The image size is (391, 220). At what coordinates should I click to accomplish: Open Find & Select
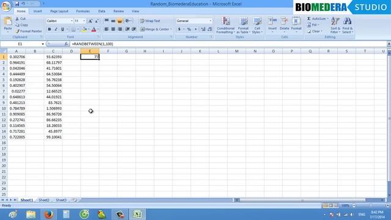348,25
